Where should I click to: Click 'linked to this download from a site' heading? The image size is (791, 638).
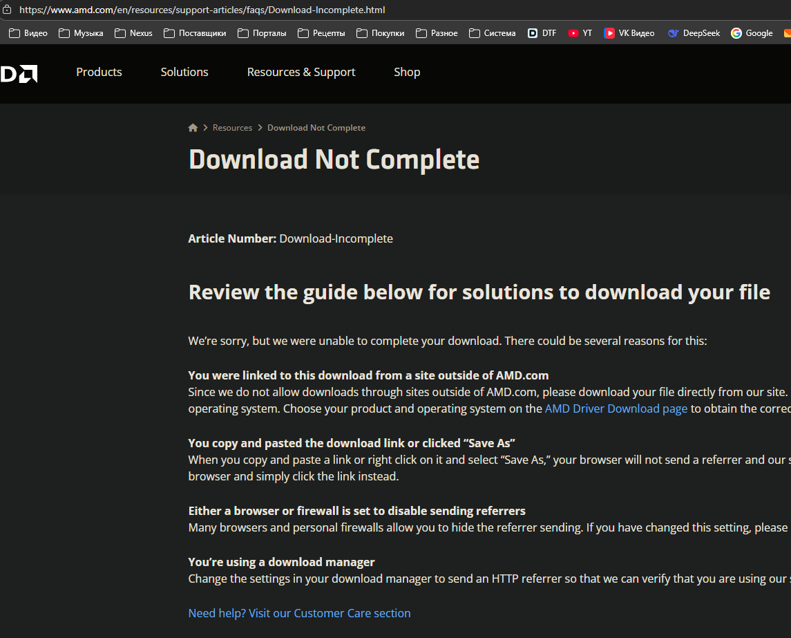[368, 375]
